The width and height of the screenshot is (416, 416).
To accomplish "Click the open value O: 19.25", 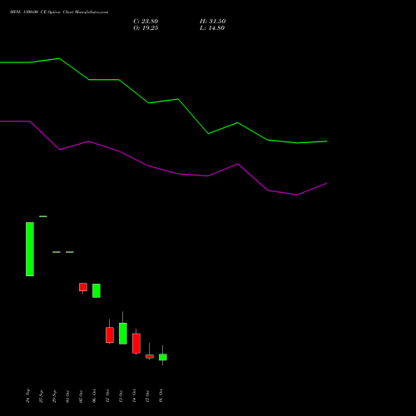I will pyautogui.click(x=146, y=28).
